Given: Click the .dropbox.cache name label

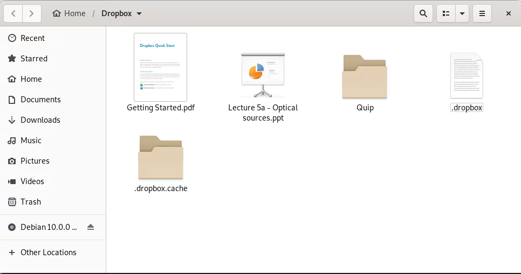Looking at the screenshot, I should 161,188.
